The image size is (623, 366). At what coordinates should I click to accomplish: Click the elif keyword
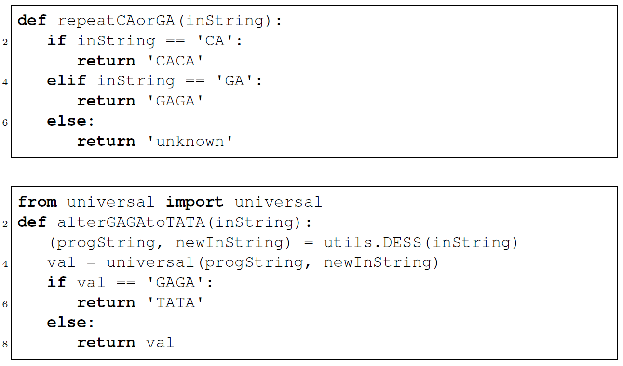[x=67, y=81]
